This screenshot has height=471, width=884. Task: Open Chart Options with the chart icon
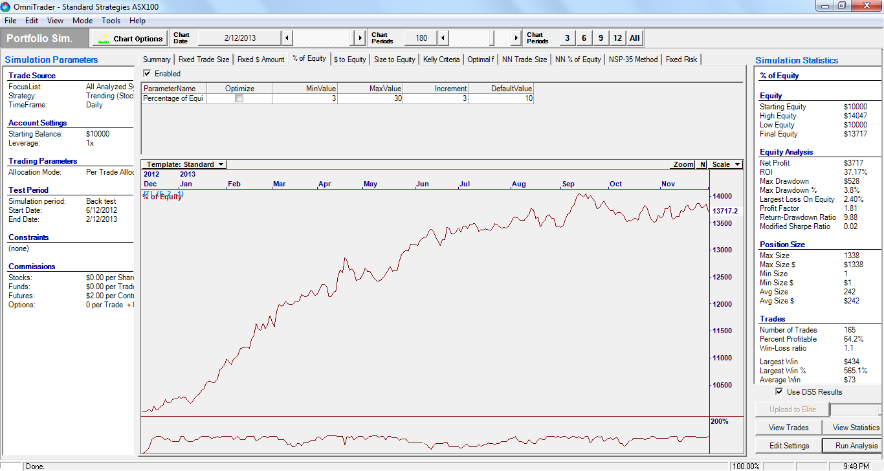(x=130, y=38)
